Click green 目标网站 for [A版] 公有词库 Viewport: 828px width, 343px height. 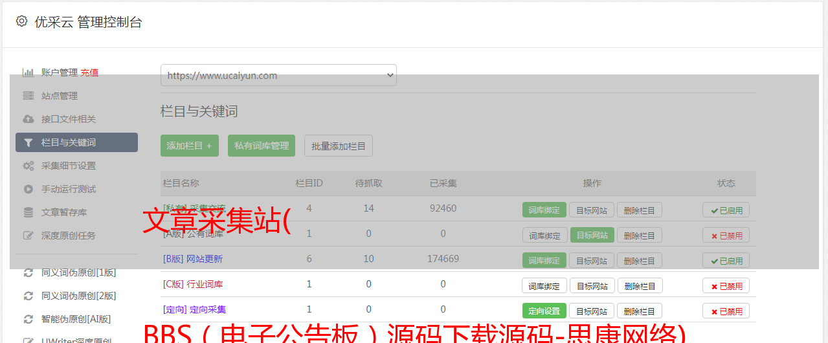coord(592,235)
